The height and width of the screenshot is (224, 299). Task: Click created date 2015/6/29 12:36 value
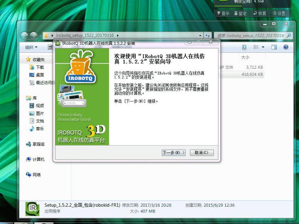coord(219,205)
